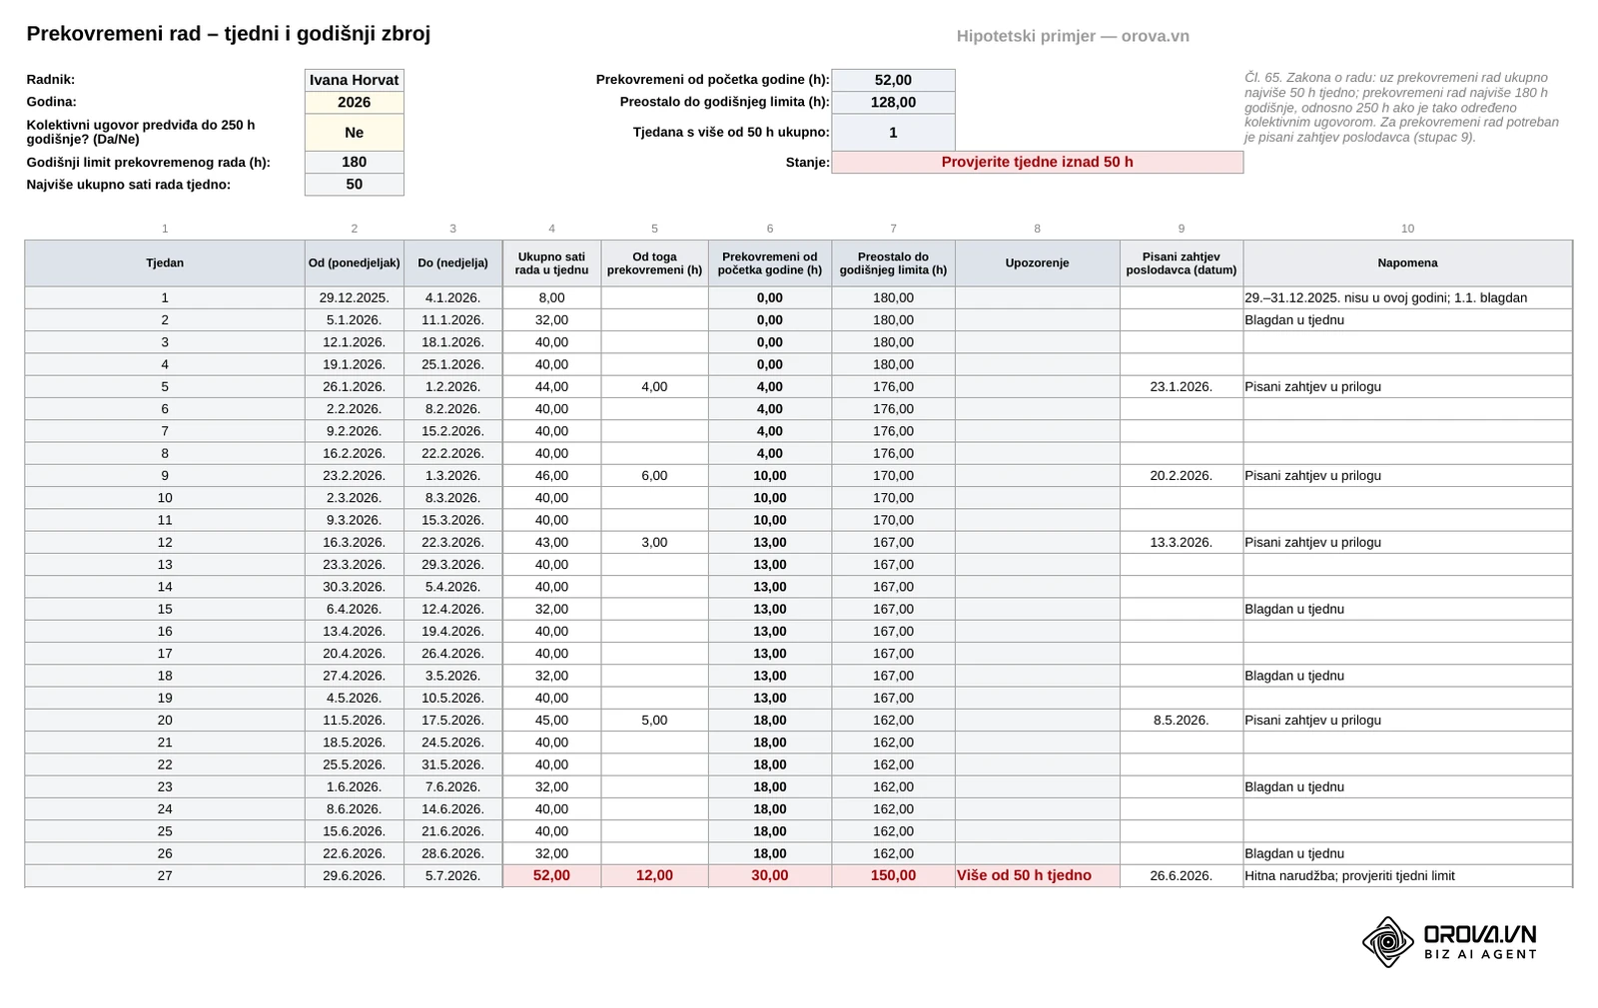Image resolution: width=1598 pixels, height=1008 pixels.
Task: Click the Od toga prekovremeni (h) header
Action: (654, 263)
